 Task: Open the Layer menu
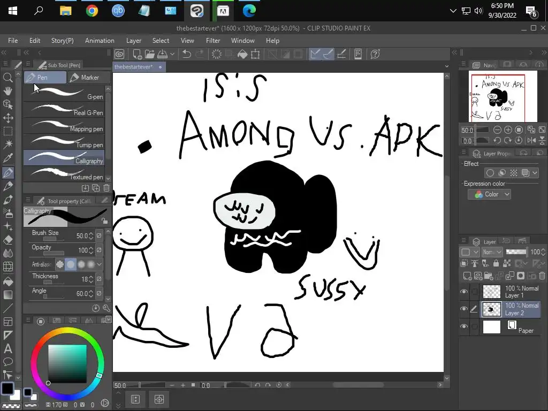tap(133, 41)
